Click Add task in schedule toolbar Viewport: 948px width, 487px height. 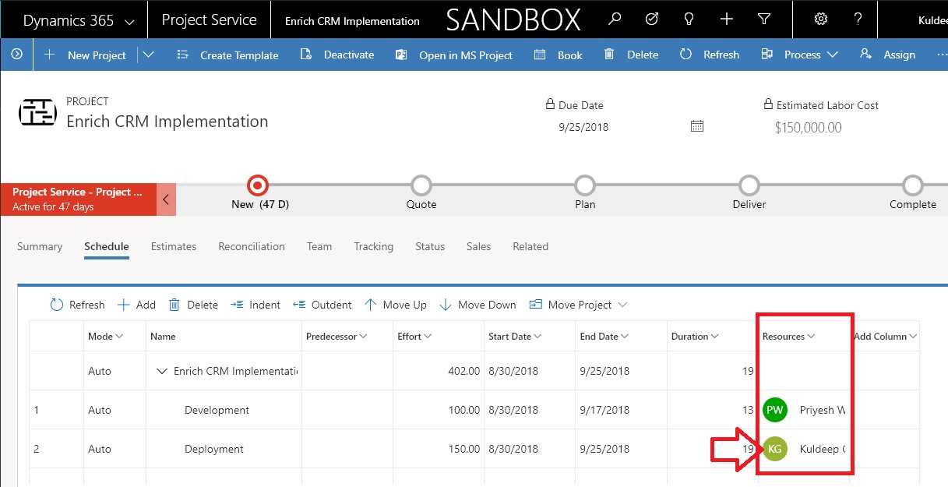pos(136,305)
